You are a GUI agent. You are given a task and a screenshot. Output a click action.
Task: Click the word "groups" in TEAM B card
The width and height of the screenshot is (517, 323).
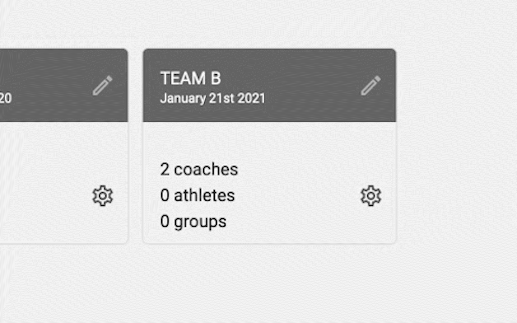click(200, 221)
